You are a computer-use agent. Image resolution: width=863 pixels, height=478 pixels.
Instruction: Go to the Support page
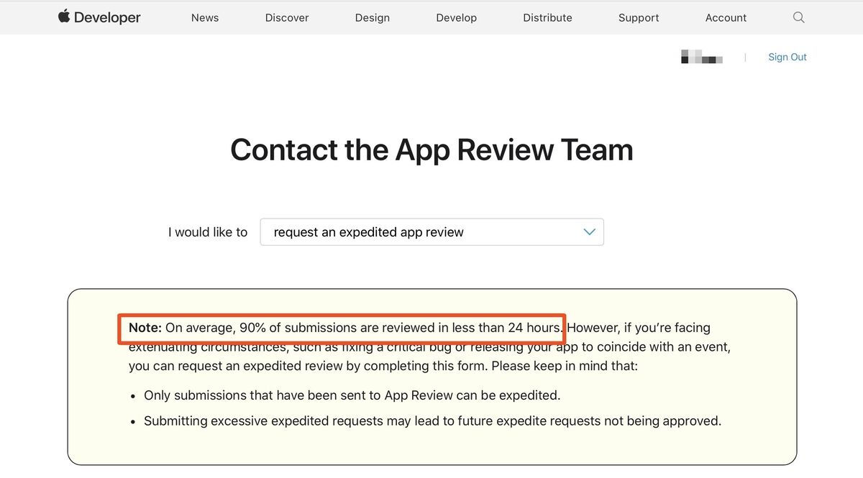point(639,18)
